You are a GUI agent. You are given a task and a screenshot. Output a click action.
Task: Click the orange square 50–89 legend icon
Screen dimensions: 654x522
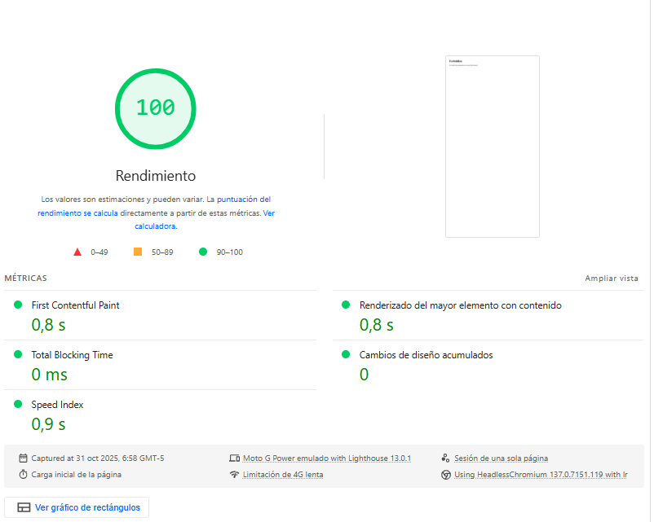click(x=138, y=252)
